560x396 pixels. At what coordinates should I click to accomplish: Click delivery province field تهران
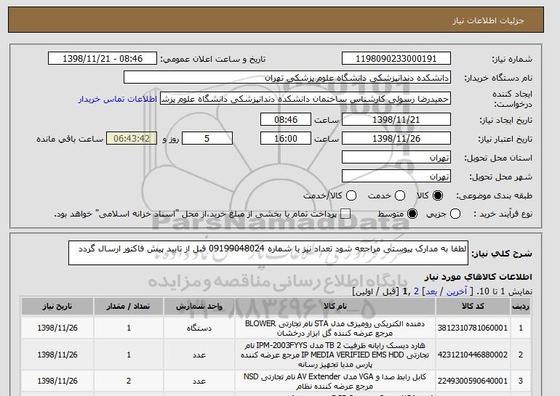click(396, 158)
